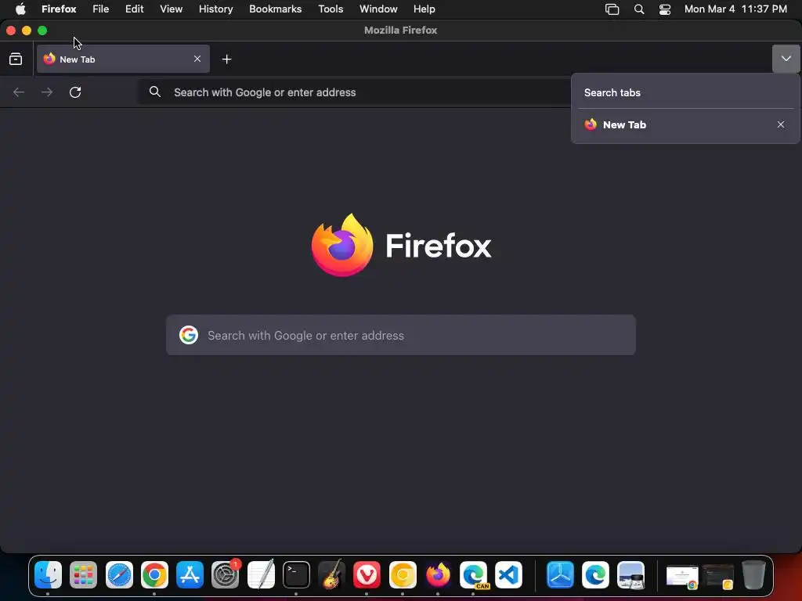Zoom the Firefox window with green button
This screenshot has width=802, height=601.
[x=42, y=31]
